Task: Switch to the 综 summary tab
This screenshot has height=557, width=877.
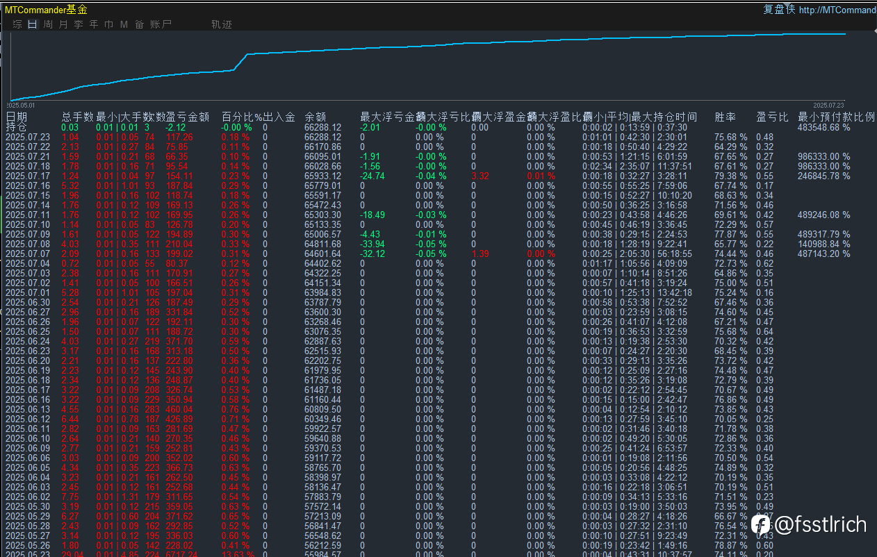Action: click(x=17, y=24)
